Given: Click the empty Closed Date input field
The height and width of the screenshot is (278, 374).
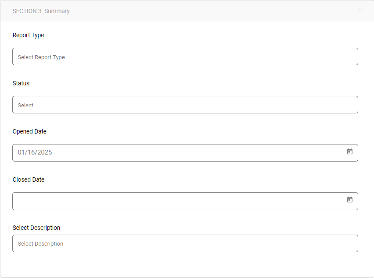Looking at the screenshot, I should point(176,201).
